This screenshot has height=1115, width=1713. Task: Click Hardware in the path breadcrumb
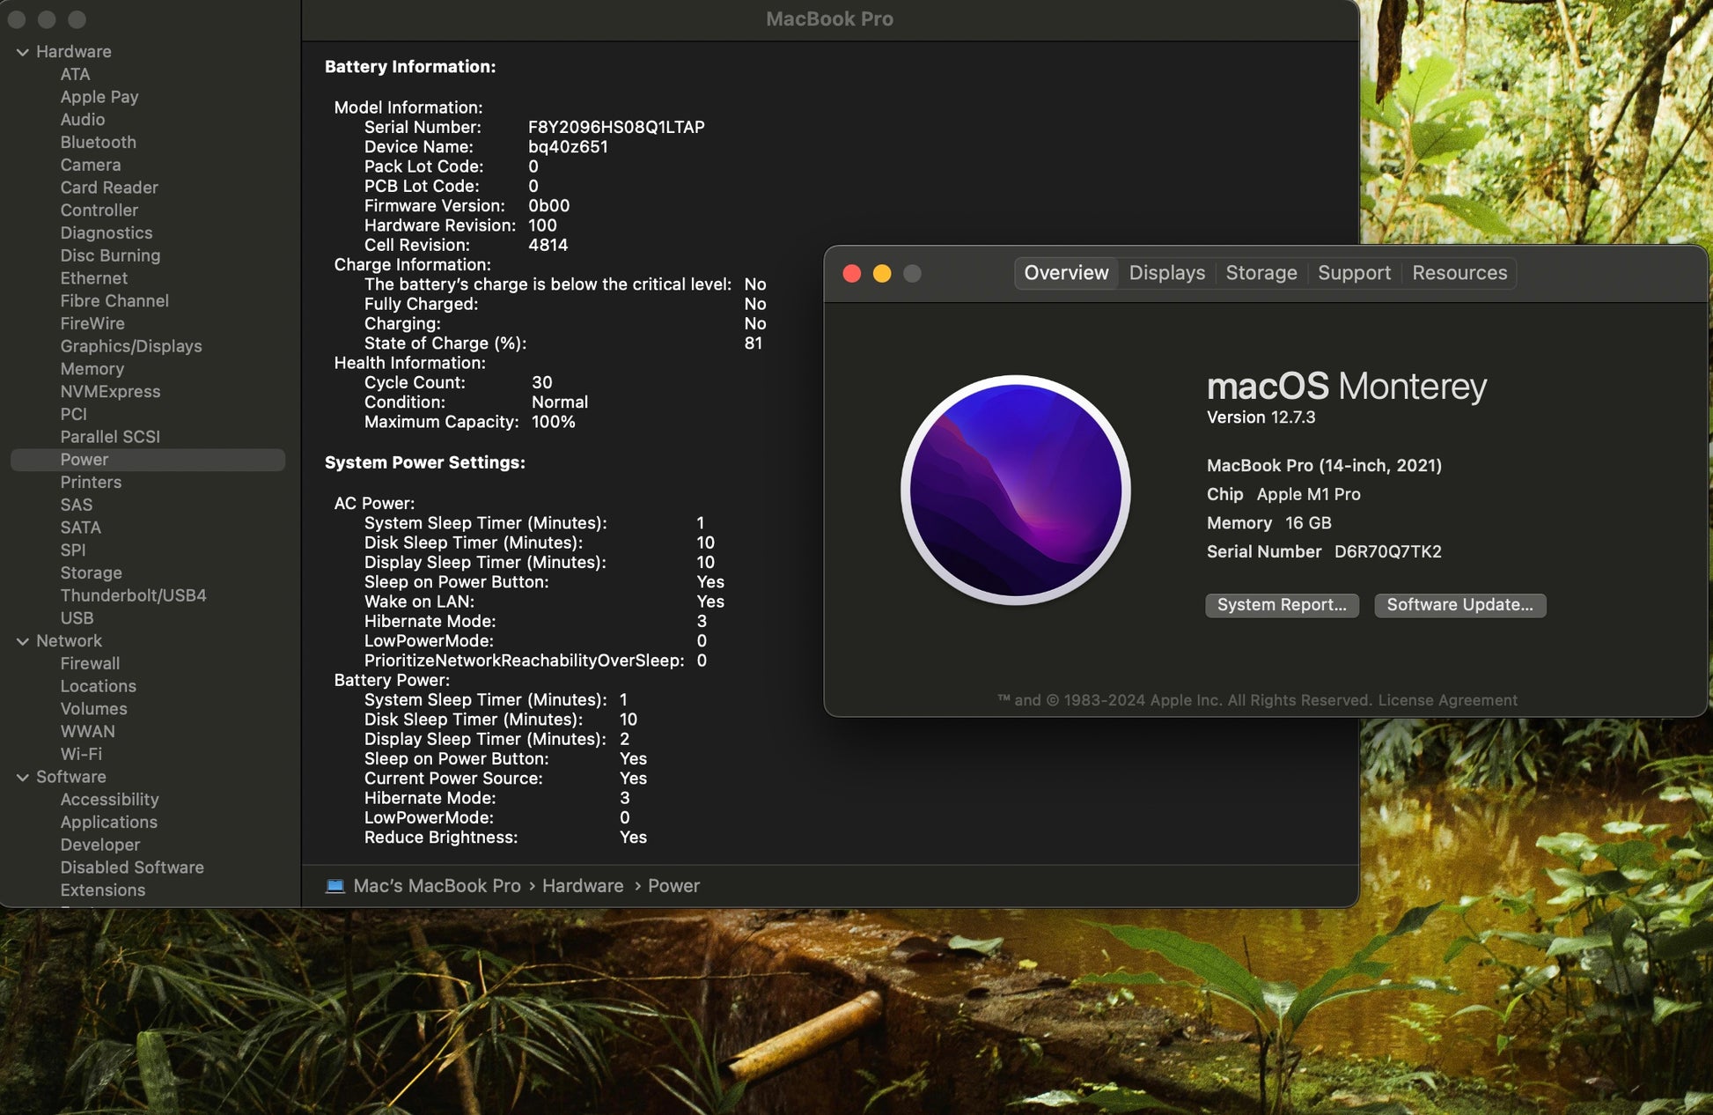pyautogui.click(x=582, y=885)
